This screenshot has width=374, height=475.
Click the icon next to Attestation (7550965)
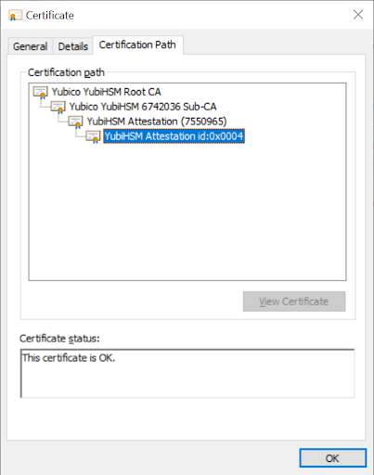click(76, 122)
